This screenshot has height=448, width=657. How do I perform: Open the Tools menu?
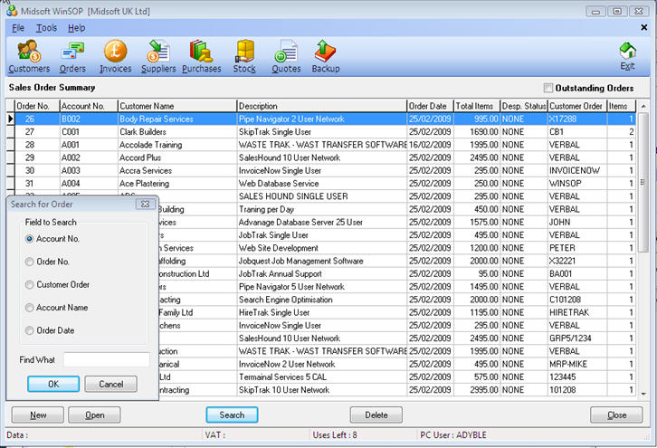46,28
